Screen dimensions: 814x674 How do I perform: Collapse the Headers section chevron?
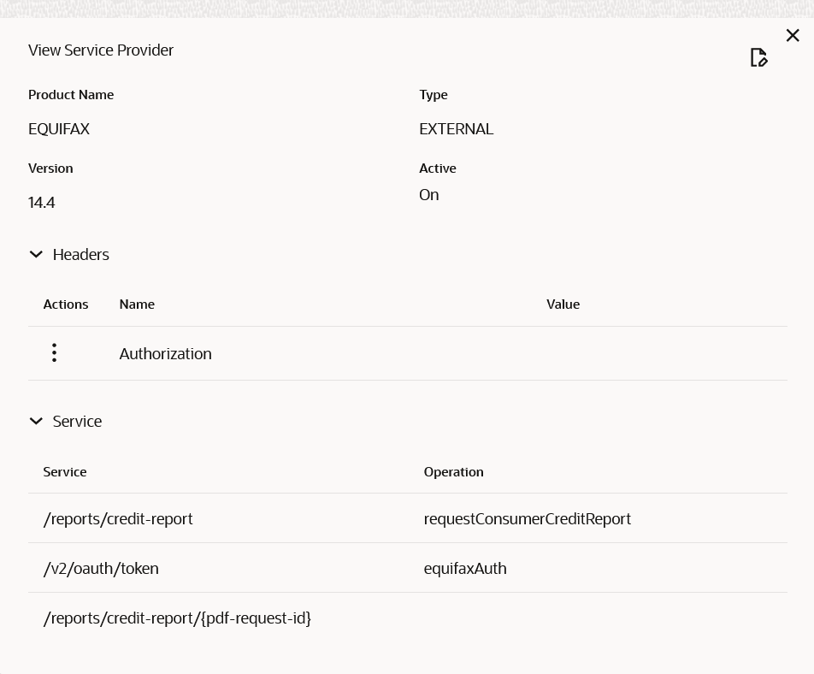pyautogui.click(x=36, y=255)
